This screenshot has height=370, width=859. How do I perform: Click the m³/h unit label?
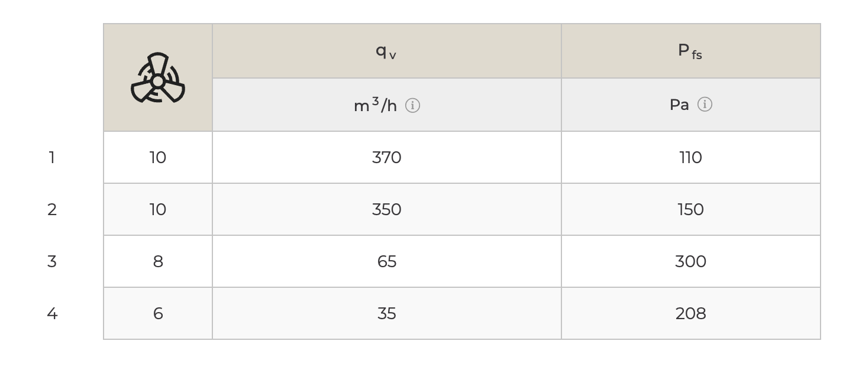375,105
